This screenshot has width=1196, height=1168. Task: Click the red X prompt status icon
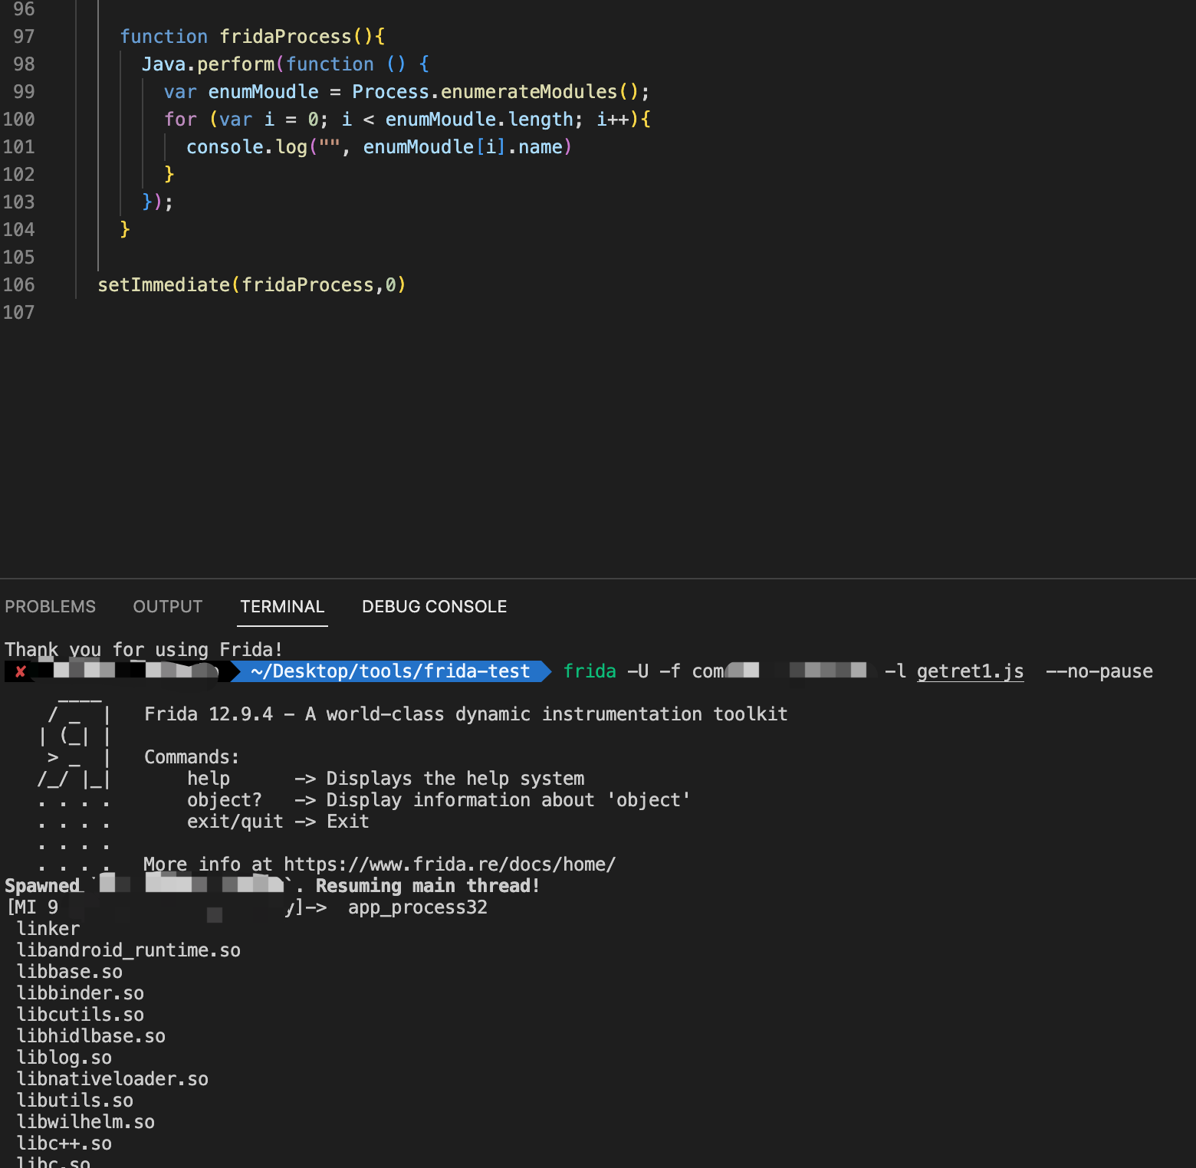[x=21, y=672]
